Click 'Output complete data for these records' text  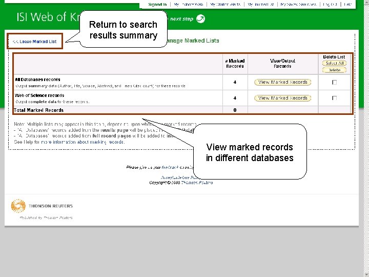coord(52,102)
